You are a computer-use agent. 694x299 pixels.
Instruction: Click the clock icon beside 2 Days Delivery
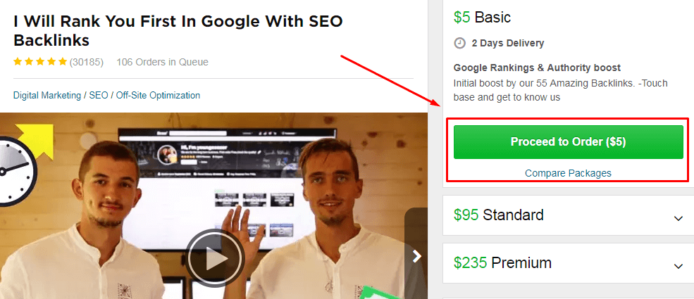460,44
